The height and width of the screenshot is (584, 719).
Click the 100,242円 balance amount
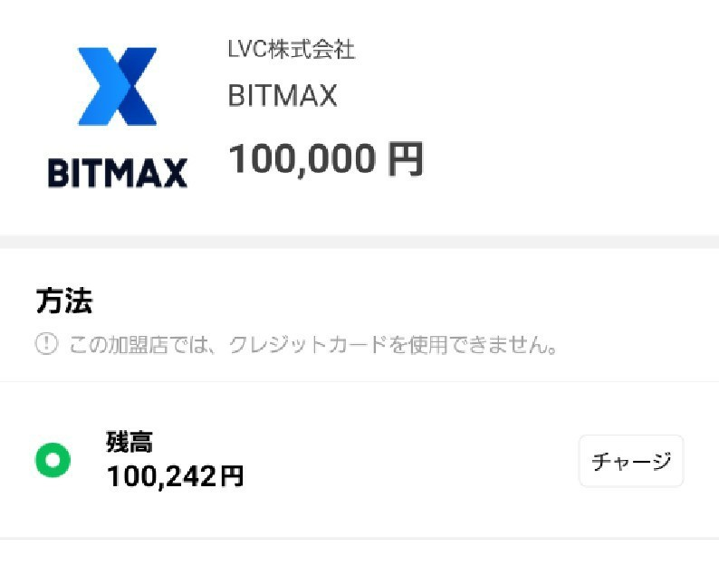[x=175, y=476]
